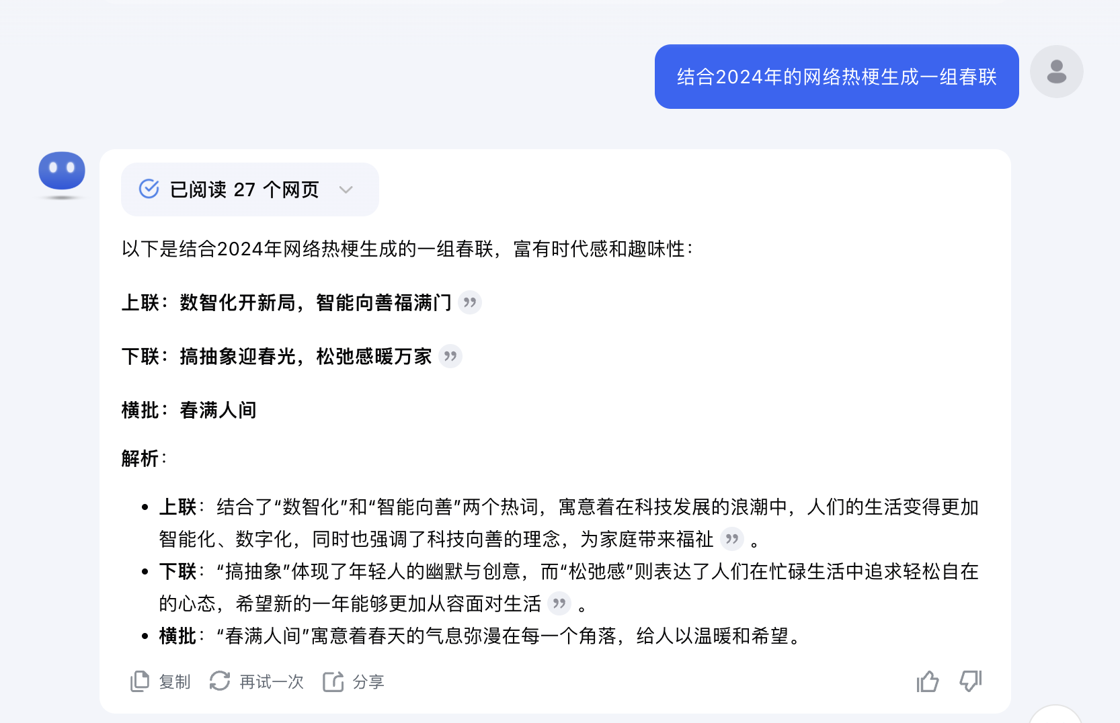Viewport: 1120px width, 723px height.
Task: Click citation icon after 从容面对生活
Action: point(559,603)
